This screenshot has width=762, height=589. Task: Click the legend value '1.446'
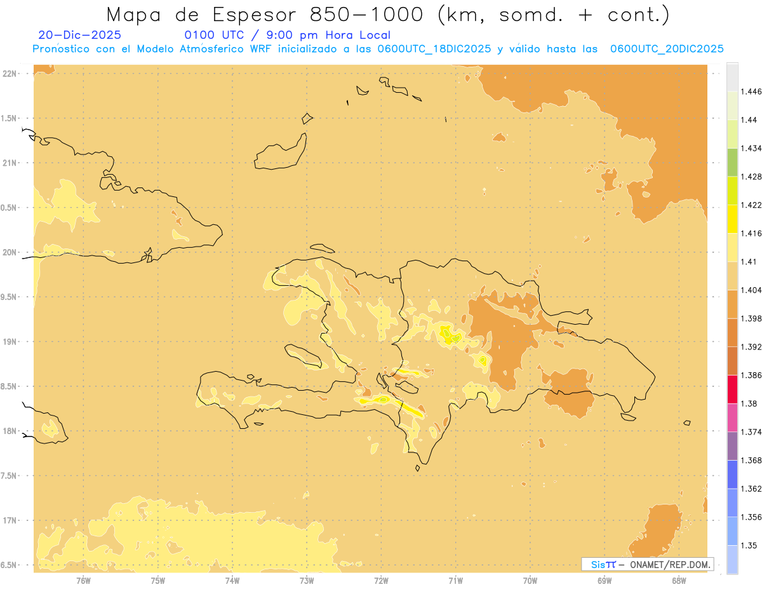751,91
